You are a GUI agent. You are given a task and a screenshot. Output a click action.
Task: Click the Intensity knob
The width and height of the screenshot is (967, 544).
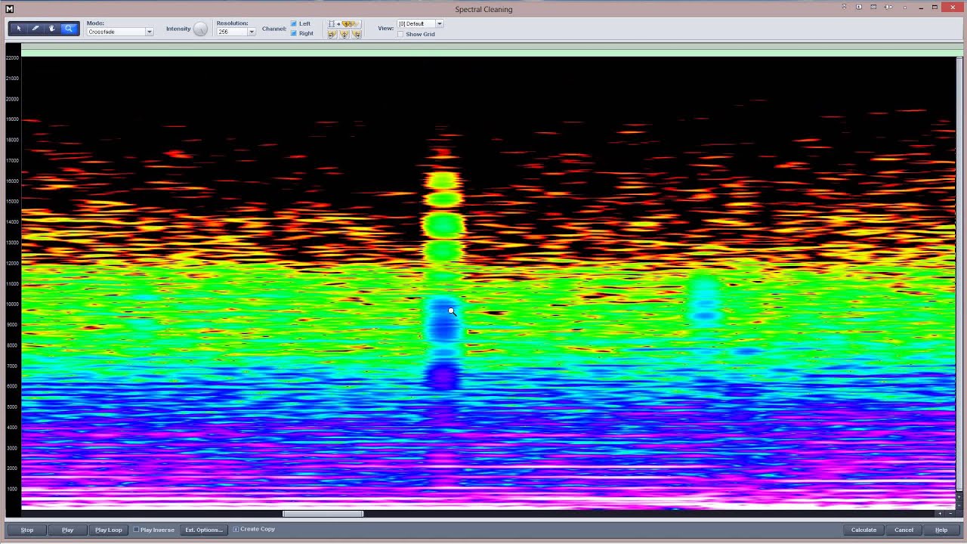point(200,29)
